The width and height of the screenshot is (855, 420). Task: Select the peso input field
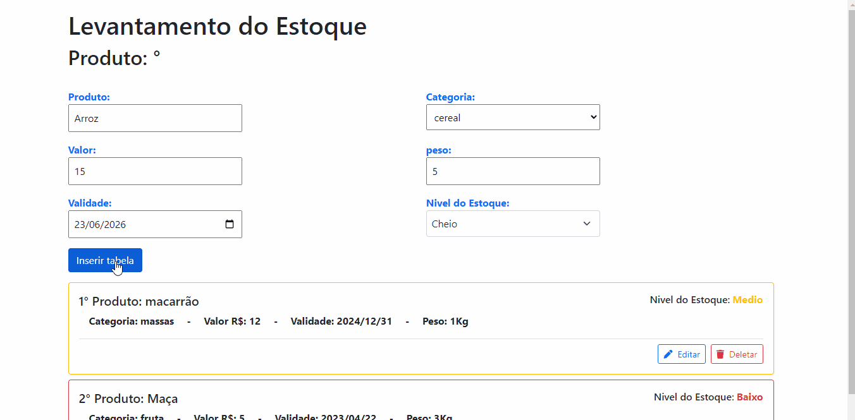[512, 171]
